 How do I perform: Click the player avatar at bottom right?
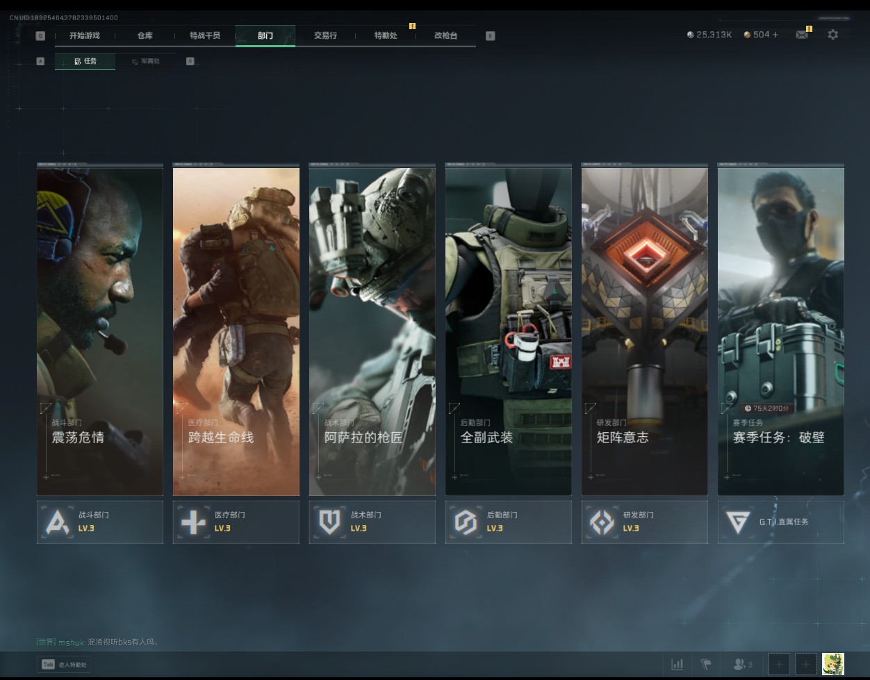pos(832,664)
